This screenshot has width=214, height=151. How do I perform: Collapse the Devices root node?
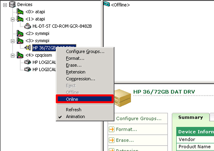[x=5, y=5]
